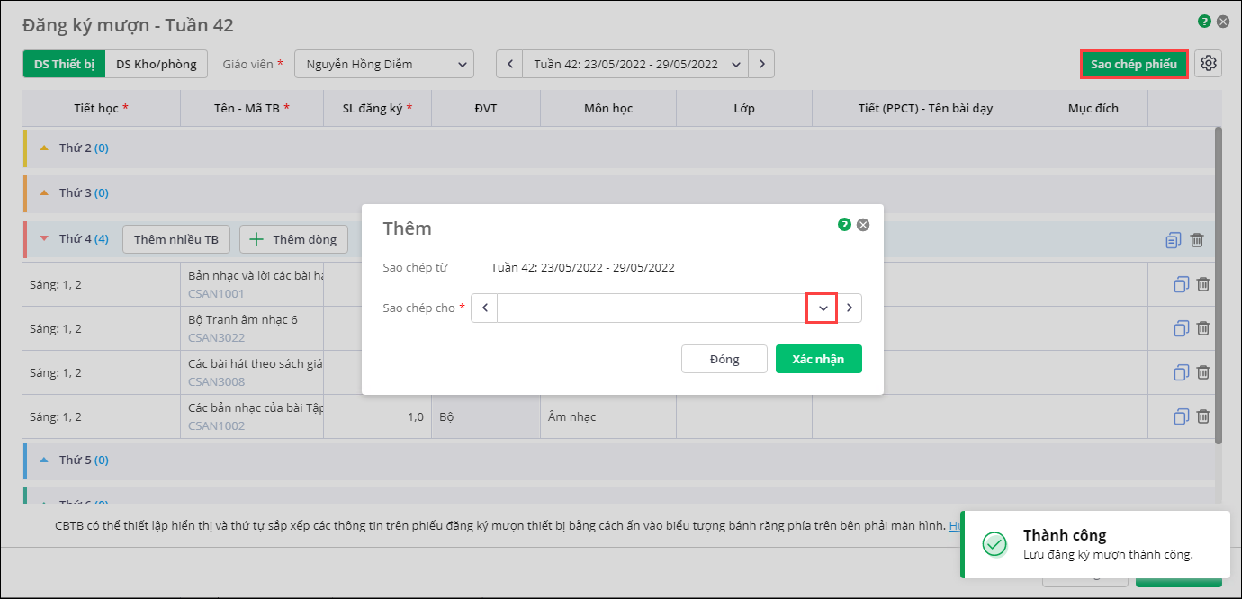Delete the CSAN3022 row
Screen dimensions: 1242x599
(1203, 328)
